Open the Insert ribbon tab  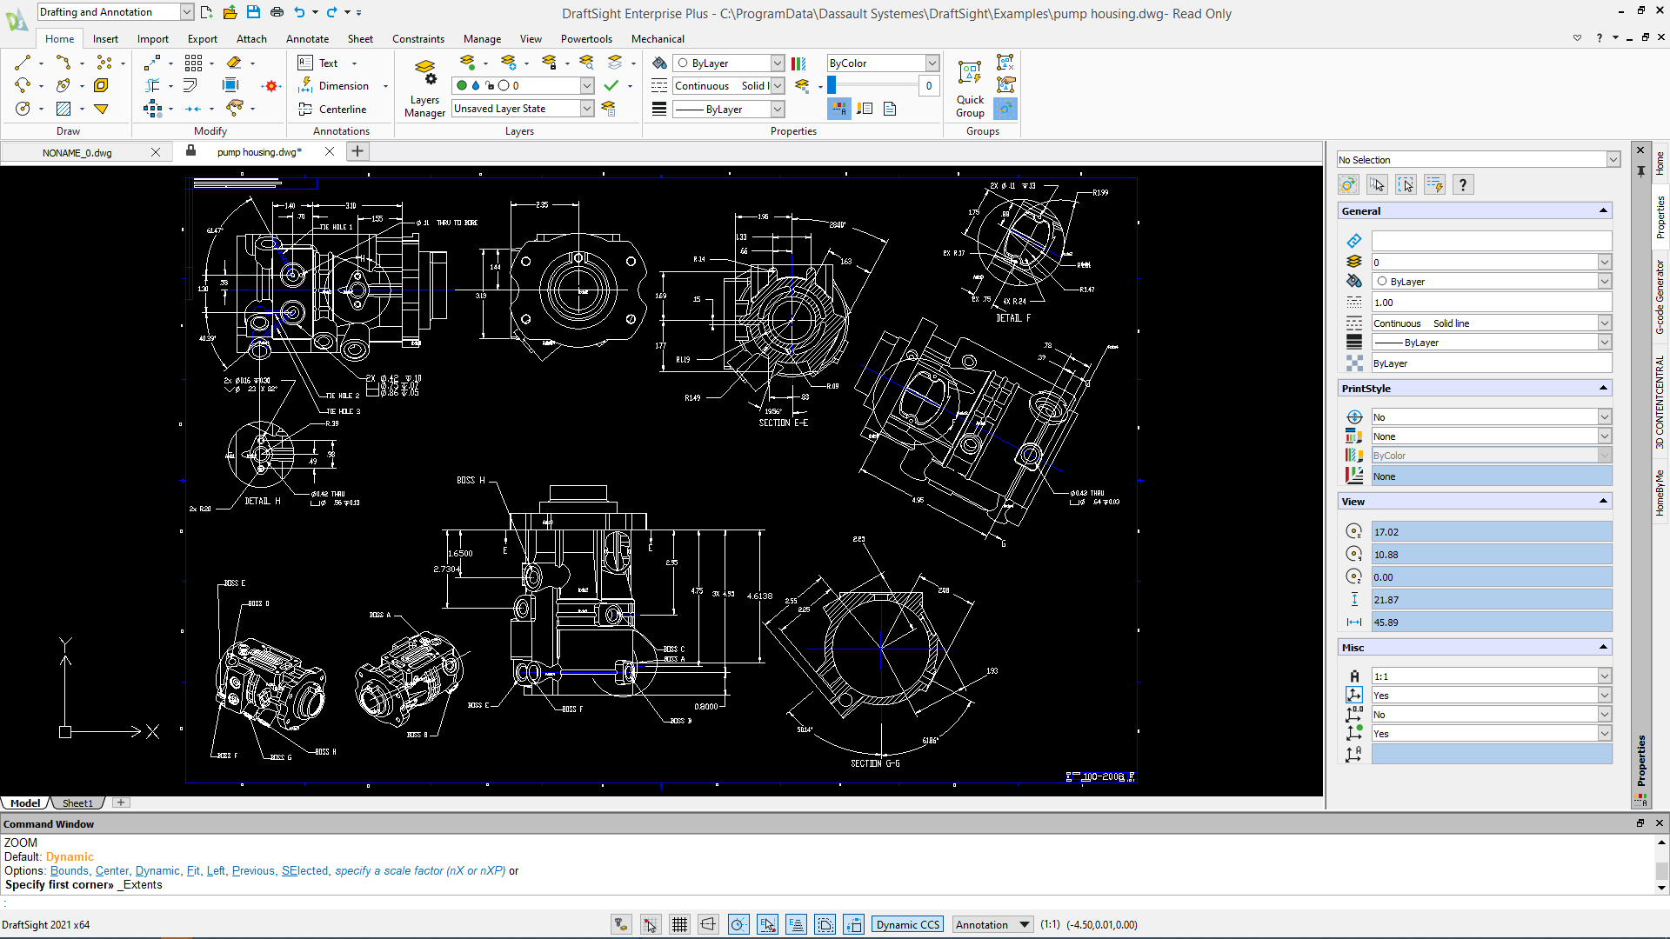[x=105, y=38]
